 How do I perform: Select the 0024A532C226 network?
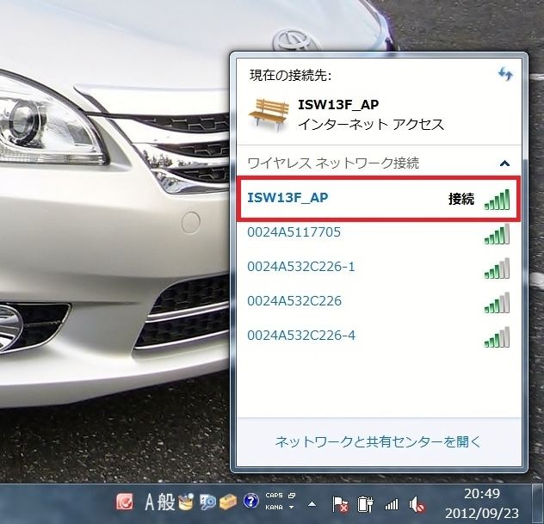379,301
